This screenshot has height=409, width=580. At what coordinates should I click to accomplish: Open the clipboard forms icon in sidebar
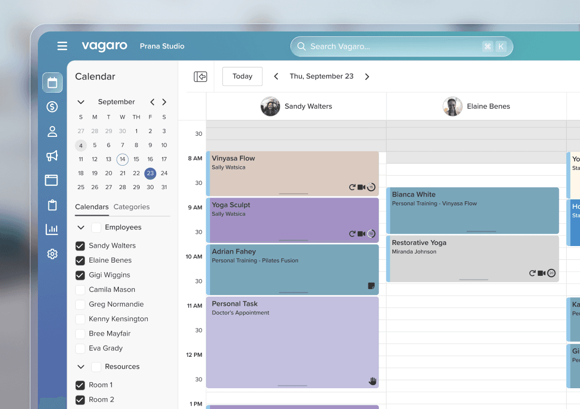(x=52, y=205)
